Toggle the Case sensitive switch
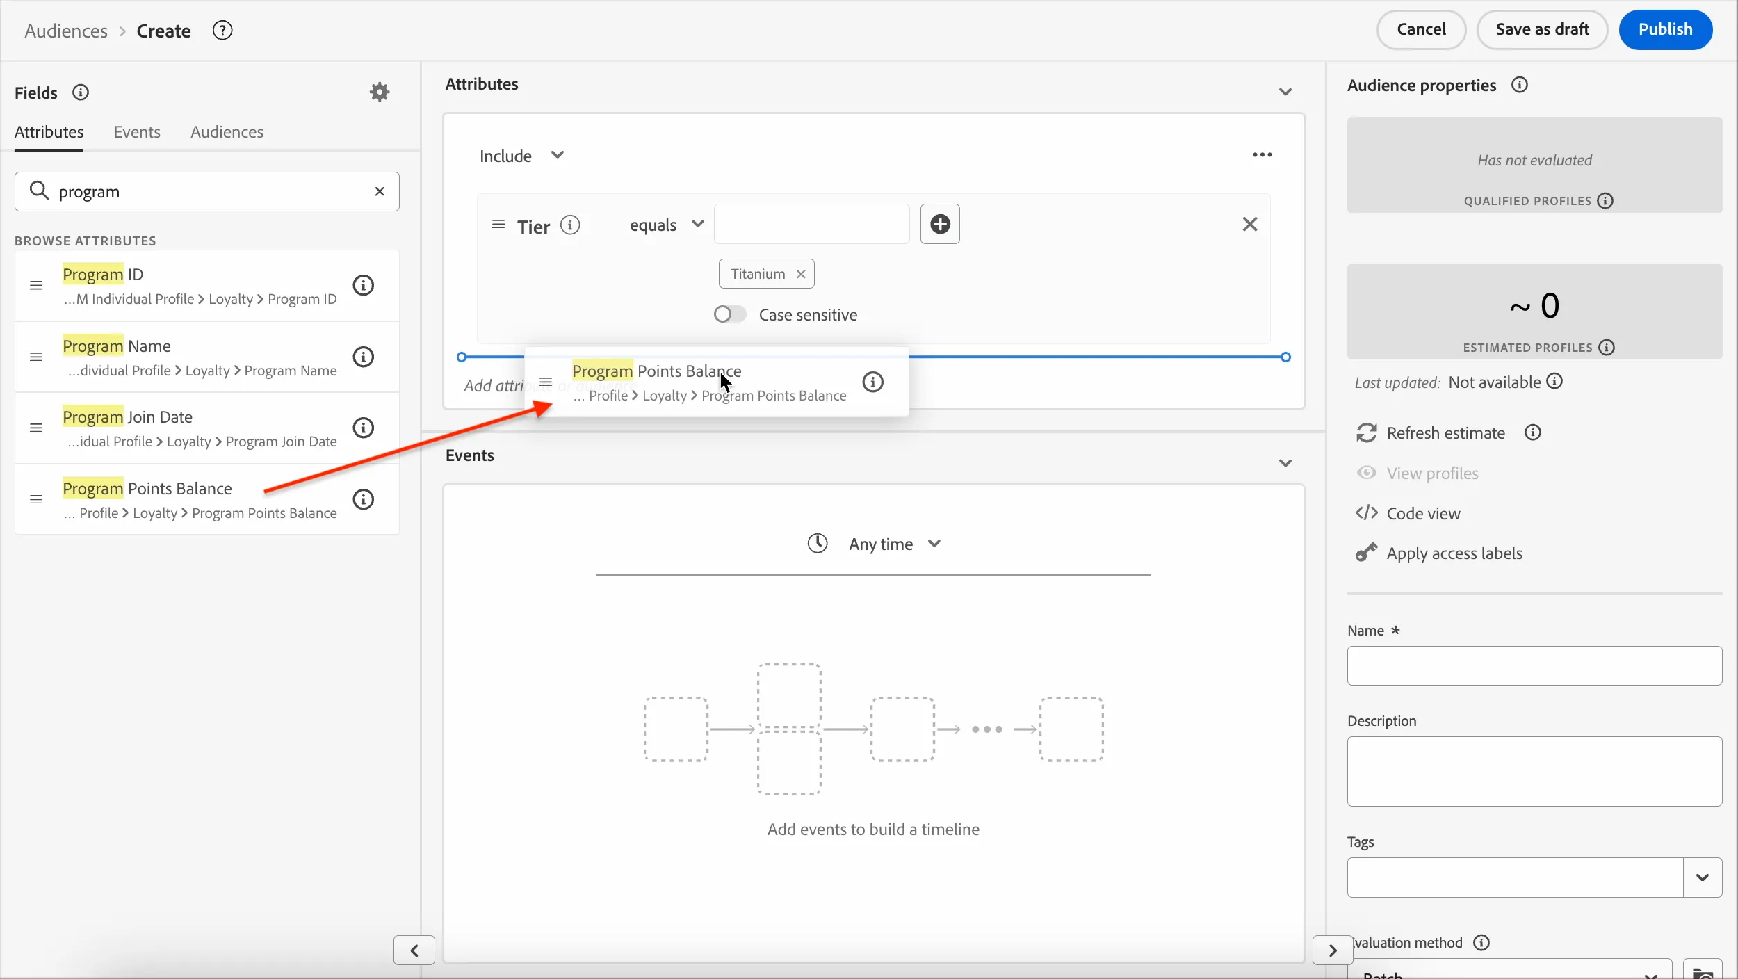The height and width of the screenshot is (979, 1738). tap(730, 314)
